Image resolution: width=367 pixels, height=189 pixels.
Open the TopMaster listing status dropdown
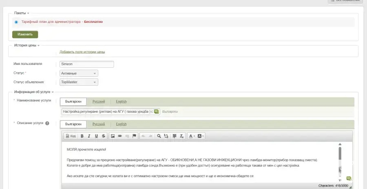[x=79, y=82]
